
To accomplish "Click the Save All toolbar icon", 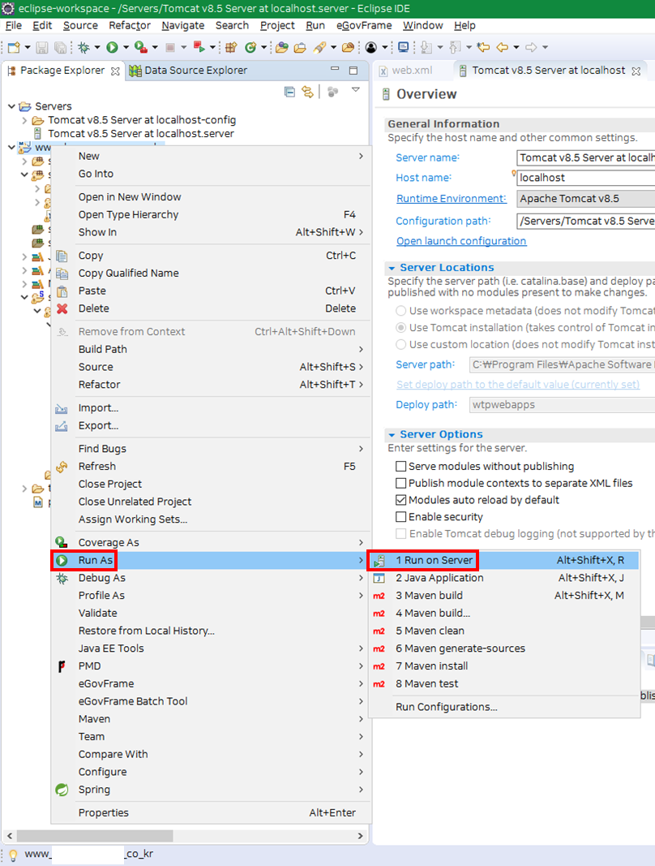I will click(60, 48).
